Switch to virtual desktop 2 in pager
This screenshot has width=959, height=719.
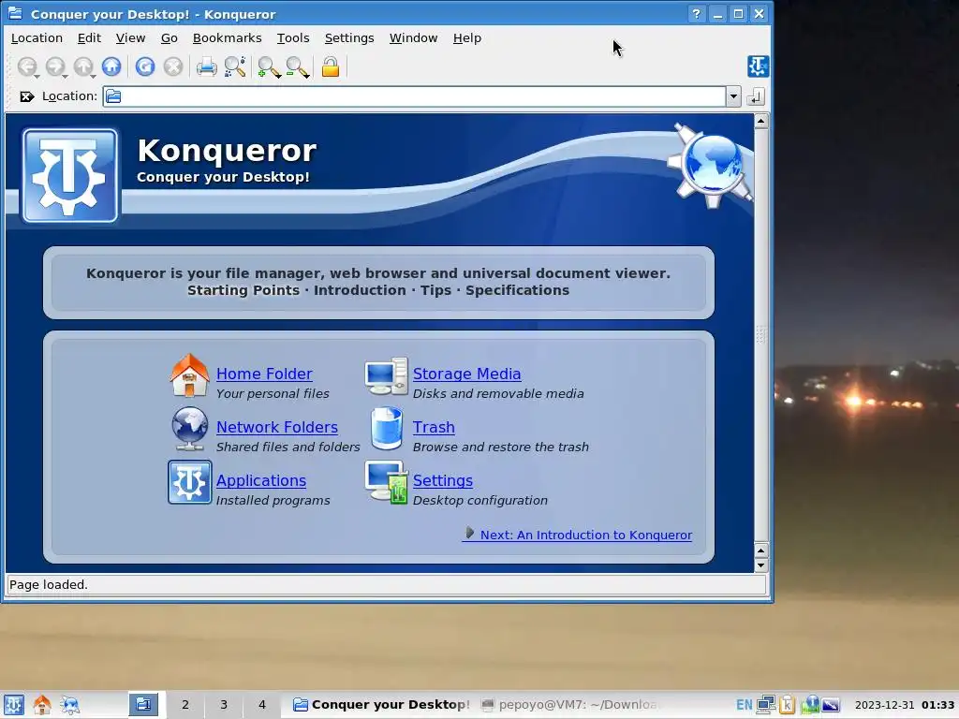pos(184,704)
